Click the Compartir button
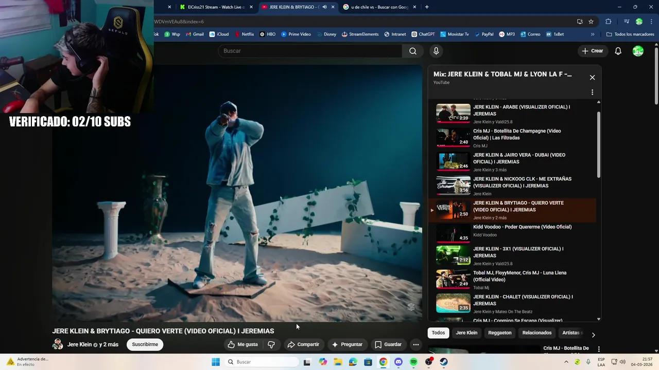 tap(303, 344)
